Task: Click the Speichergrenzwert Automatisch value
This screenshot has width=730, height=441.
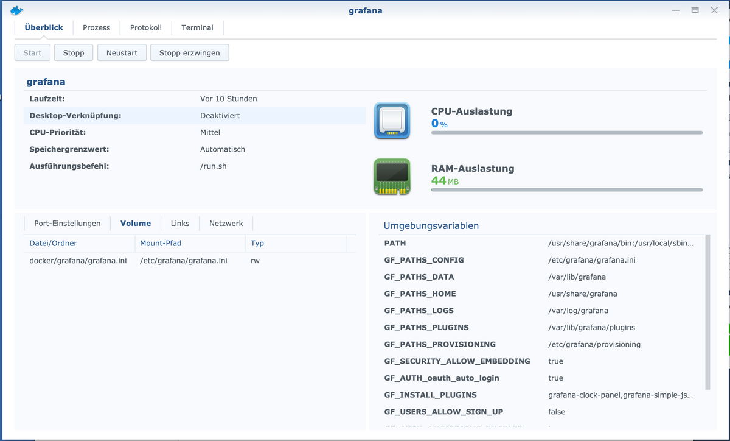Action: click(223, 149)
